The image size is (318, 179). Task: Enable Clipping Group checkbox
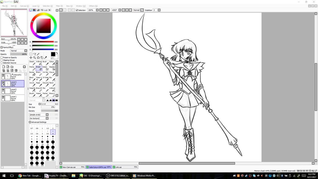(x=2, y=60)
